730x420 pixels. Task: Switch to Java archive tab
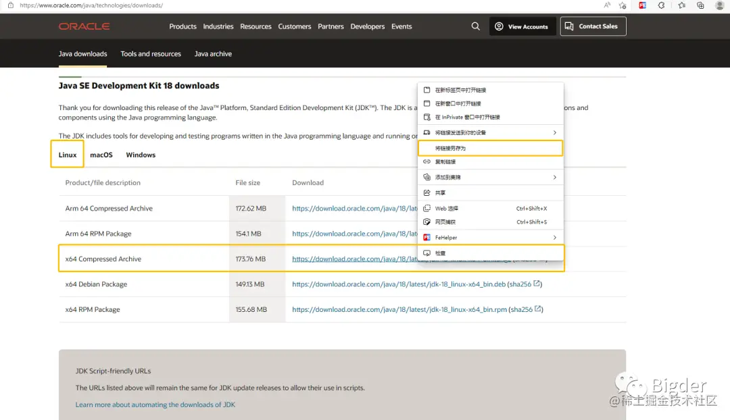(x=213, y=54)
